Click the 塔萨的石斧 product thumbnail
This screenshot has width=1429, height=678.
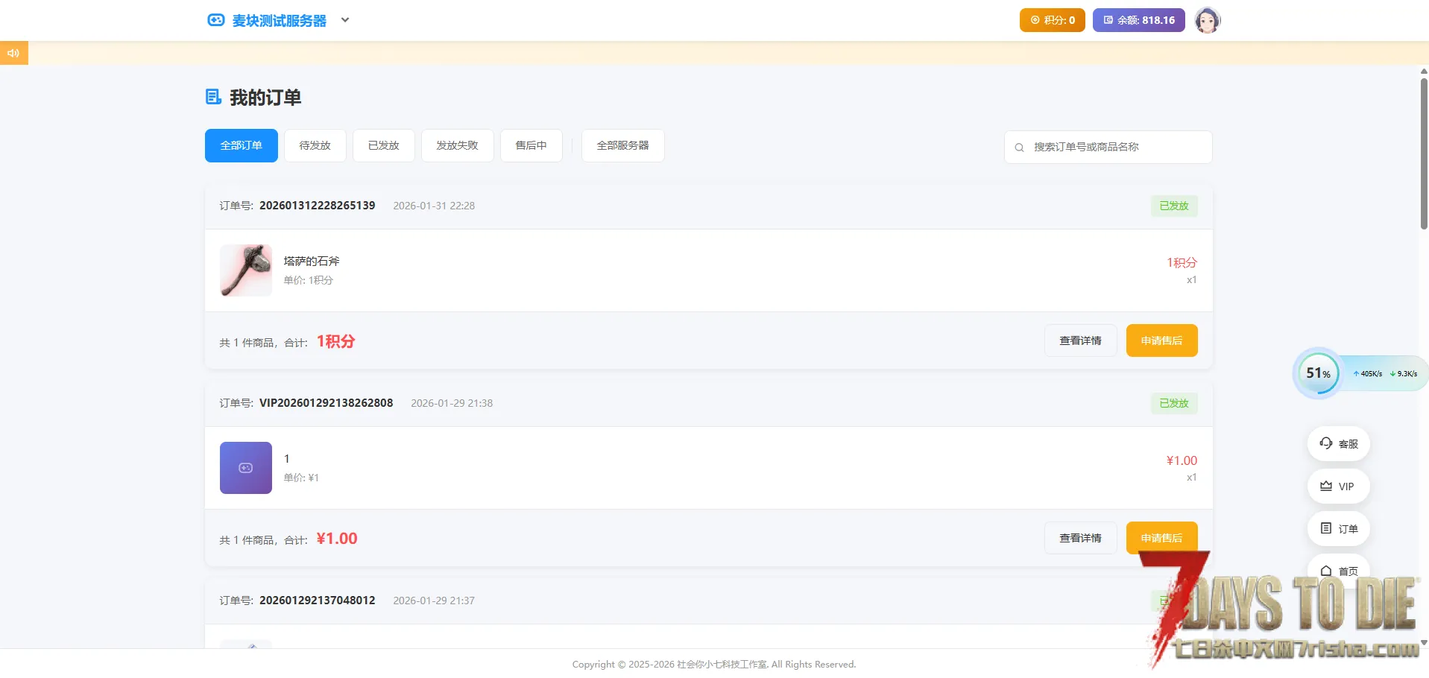[246, 270]
